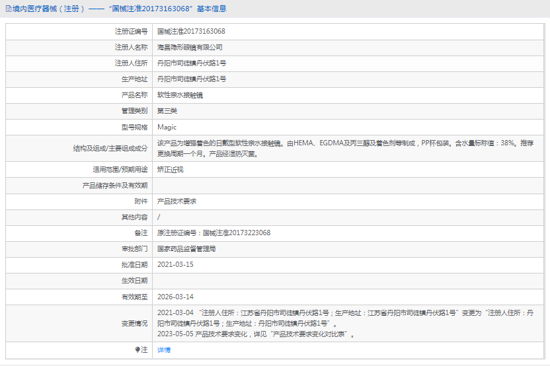Screen dimensions: 550x366
Task: Click the 有效期至 label
Action: pyautogui.click(x=134, y=297)
